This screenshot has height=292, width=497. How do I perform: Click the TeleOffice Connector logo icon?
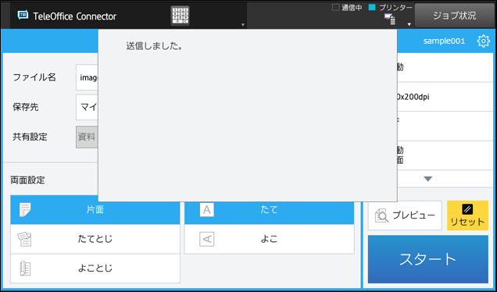coord(23,15)
